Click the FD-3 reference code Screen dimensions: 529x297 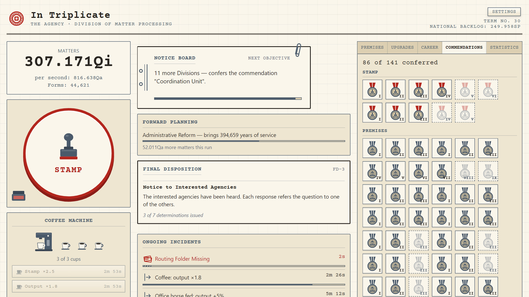tap(339, 169)
